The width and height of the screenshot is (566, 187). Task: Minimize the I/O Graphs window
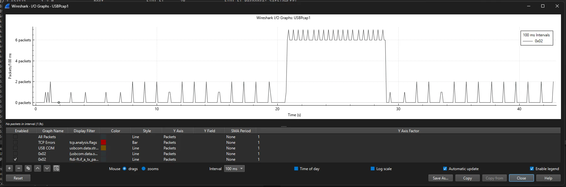pyautogui.click(x=528, y=6)
